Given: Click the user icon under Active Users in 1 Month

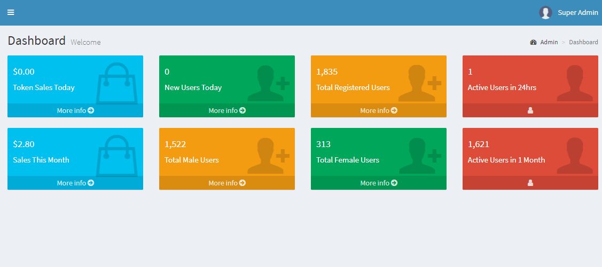Looking at the screenshot, I should [530, 183].
